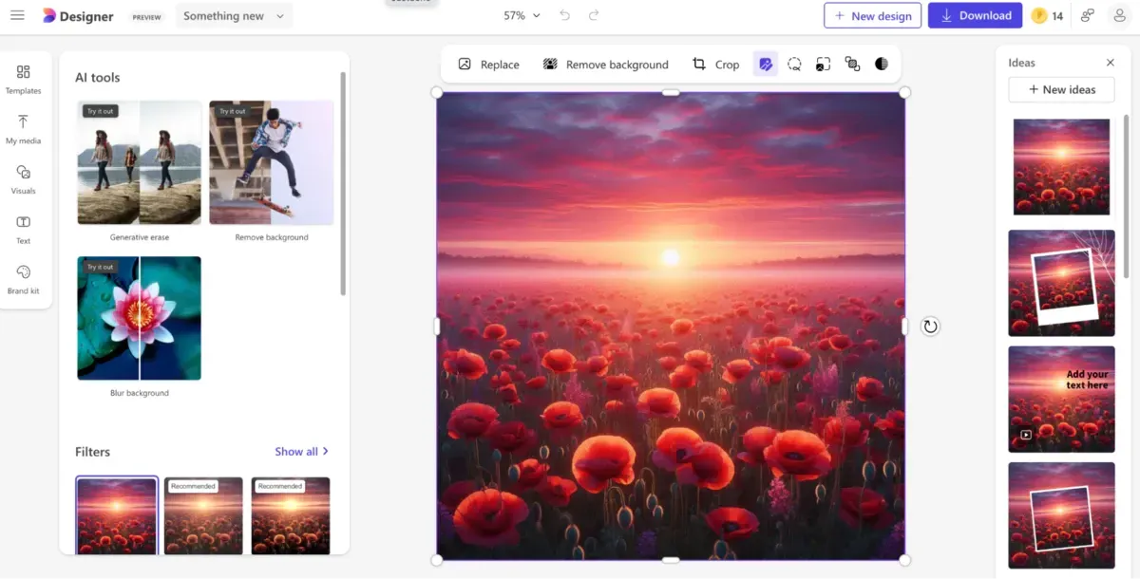Open the Brand kit panel
The height and width of the screenshot is (579, 1140).
24,279
